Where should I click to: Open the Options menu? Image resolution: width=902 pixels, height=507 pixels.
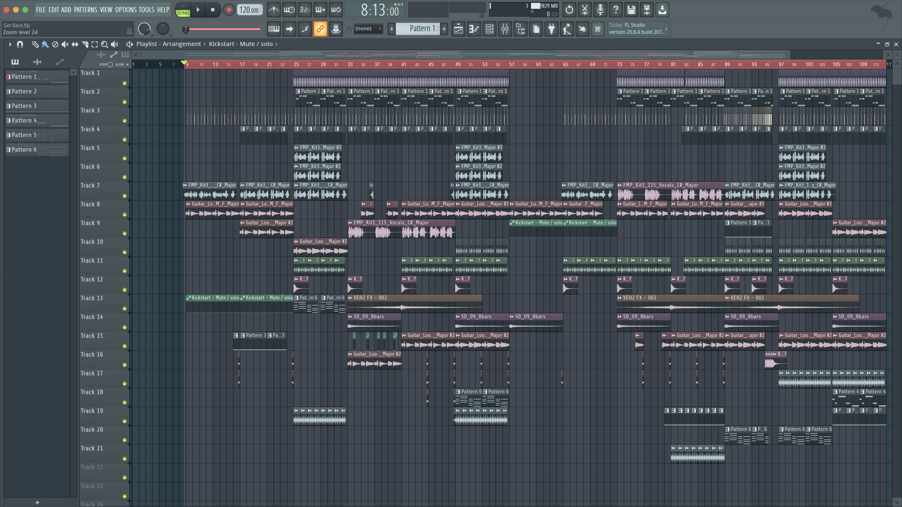pos(125,9)
